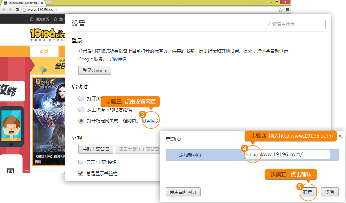Click the 登录Chrome button

(x=94, y=70)
